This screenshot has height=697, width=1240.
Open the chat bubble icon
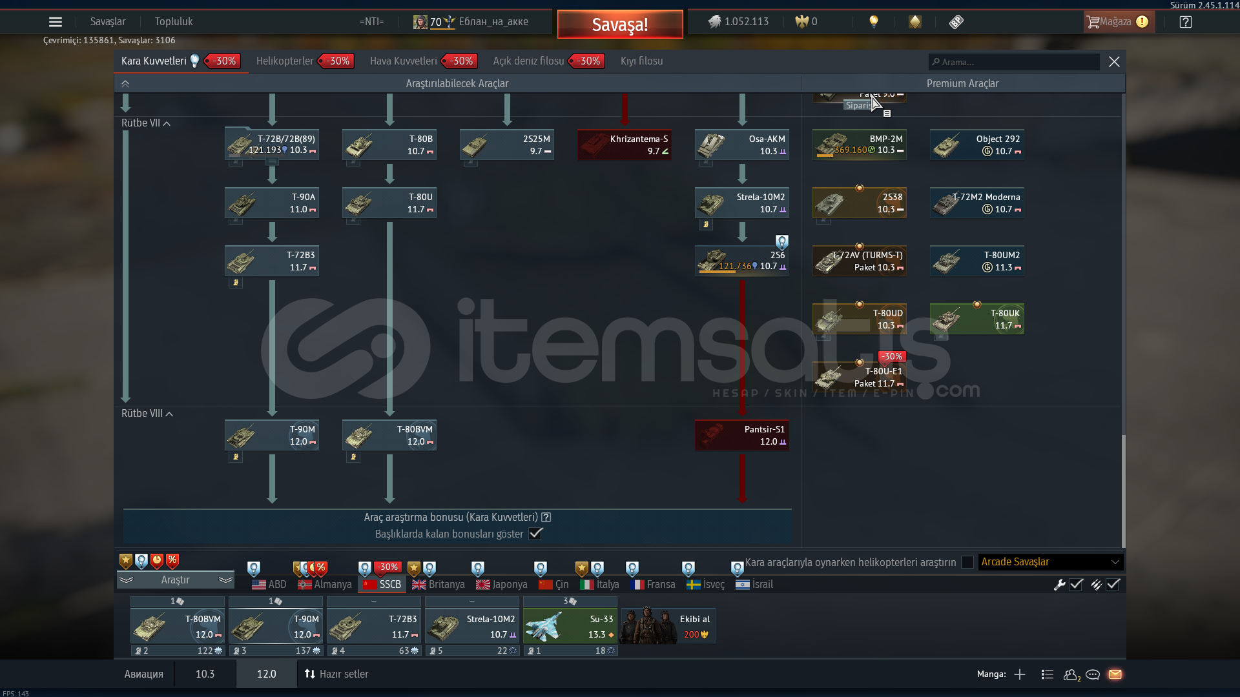click(x=1093, y=674)
